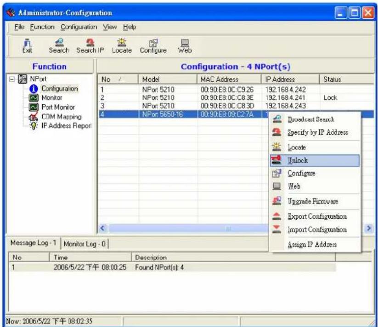The image size is (378, 327).
Task: Sort by the No column header
Action: pos(118,79)
